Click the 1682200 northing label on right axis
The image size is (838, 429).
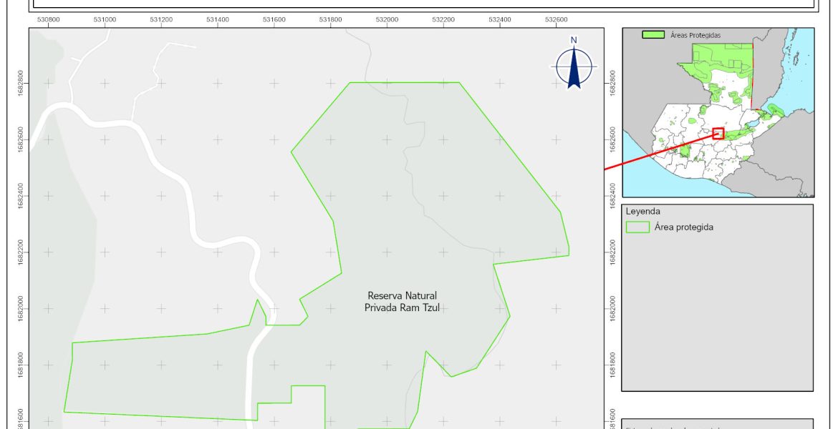click(613, 252)
